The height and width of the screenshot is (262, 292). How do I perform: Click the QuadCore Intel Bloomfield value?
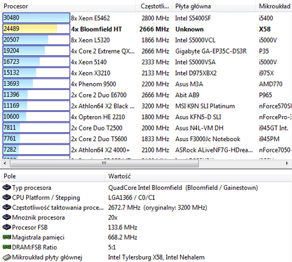tap(183, 188)
